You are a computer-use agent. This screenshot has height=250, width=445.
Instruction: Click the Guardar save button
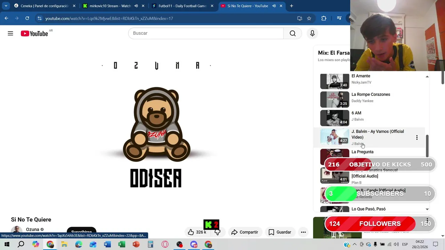pyautogui.click(x=280, y=232)
